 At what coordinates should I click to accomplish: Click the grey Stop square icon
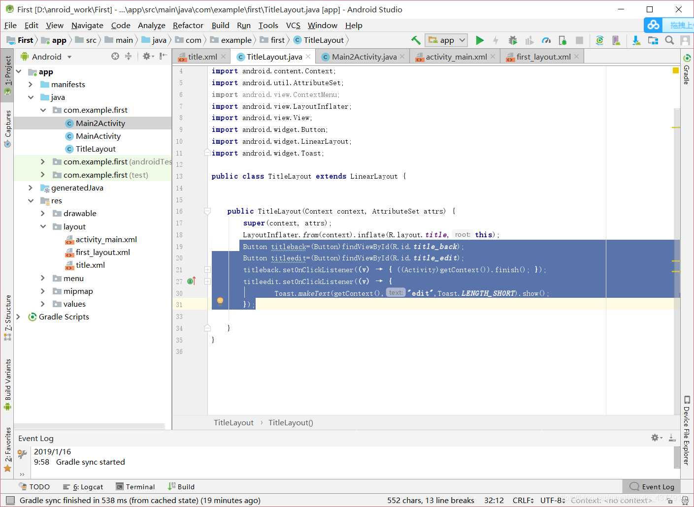click(x=579, y=40)
